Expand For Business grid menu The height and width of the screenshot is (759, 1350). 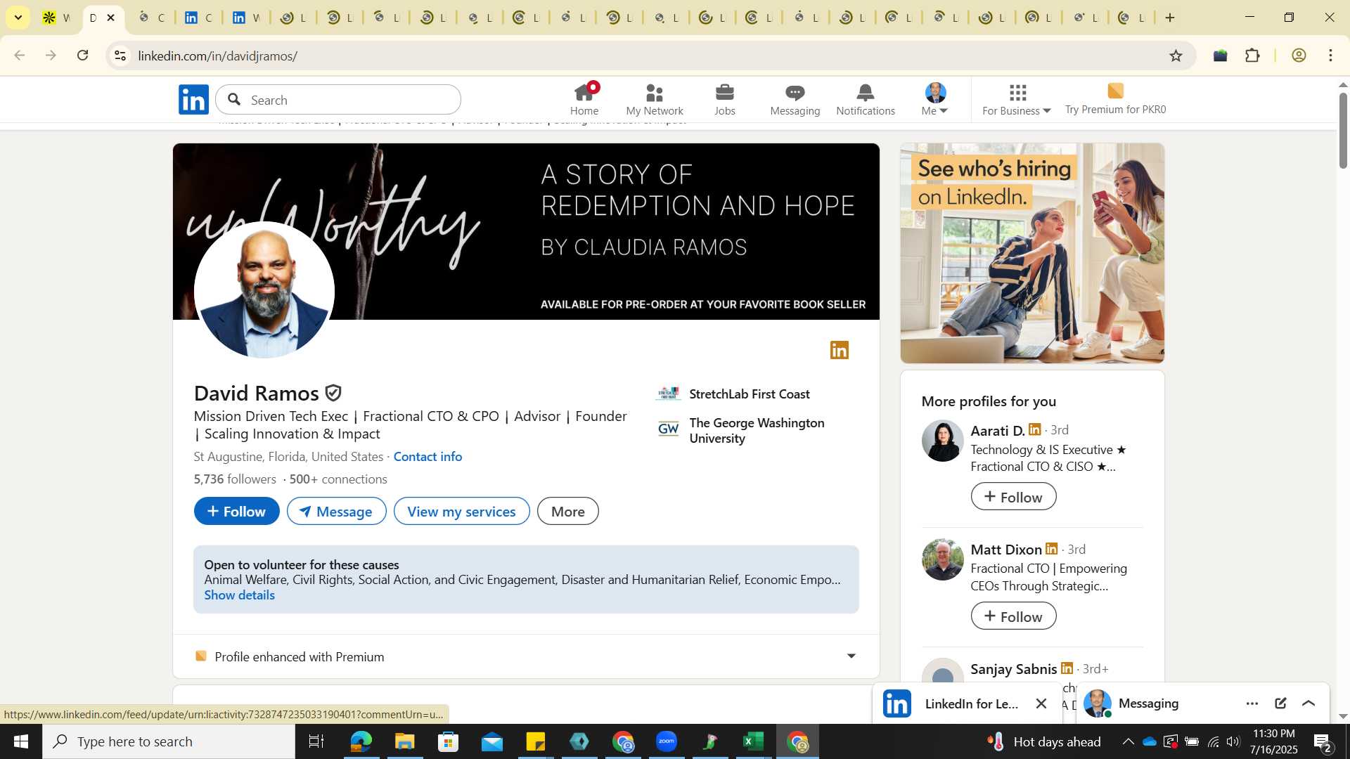pos(1017,100)
